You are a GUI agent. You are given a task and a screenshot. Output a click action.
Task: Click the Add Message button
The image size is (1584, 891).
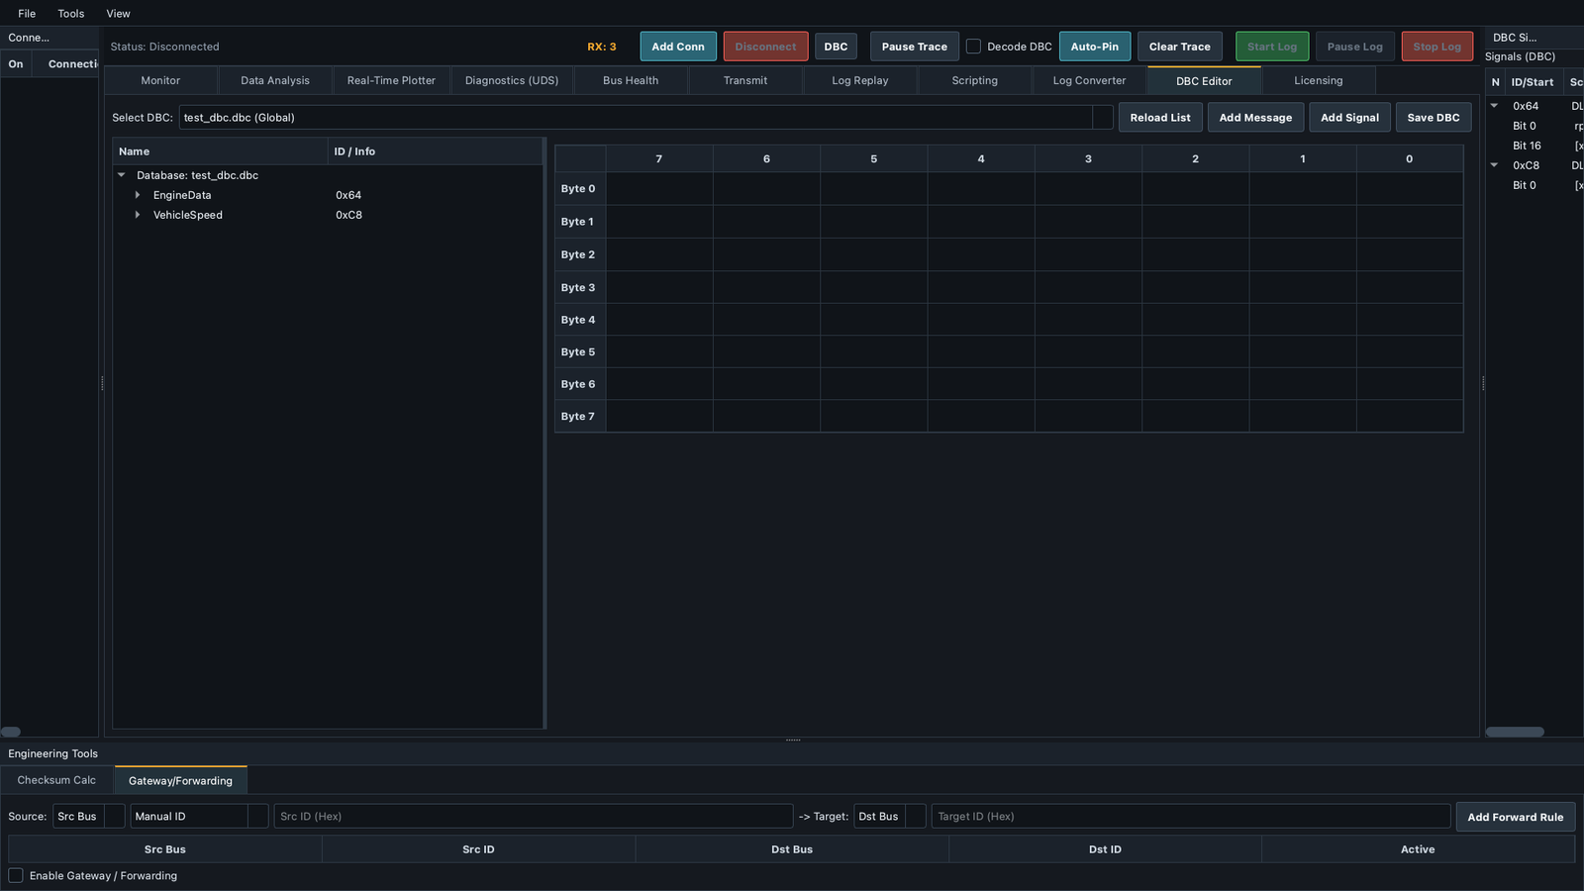click(1255, 117)
